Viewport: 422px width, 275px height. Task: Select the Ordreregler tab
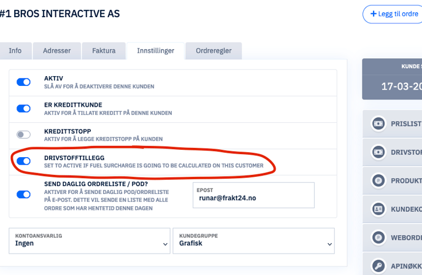pyautogui.click(x=213, y=50)
